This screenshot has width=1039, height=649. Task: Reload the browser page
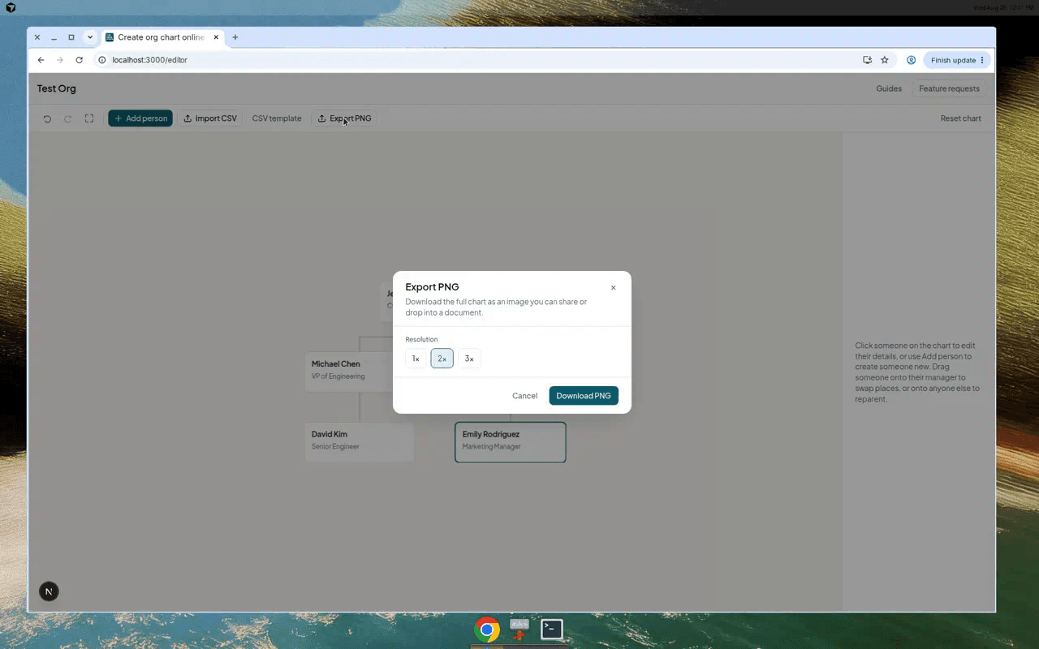[x=79, y=60]
